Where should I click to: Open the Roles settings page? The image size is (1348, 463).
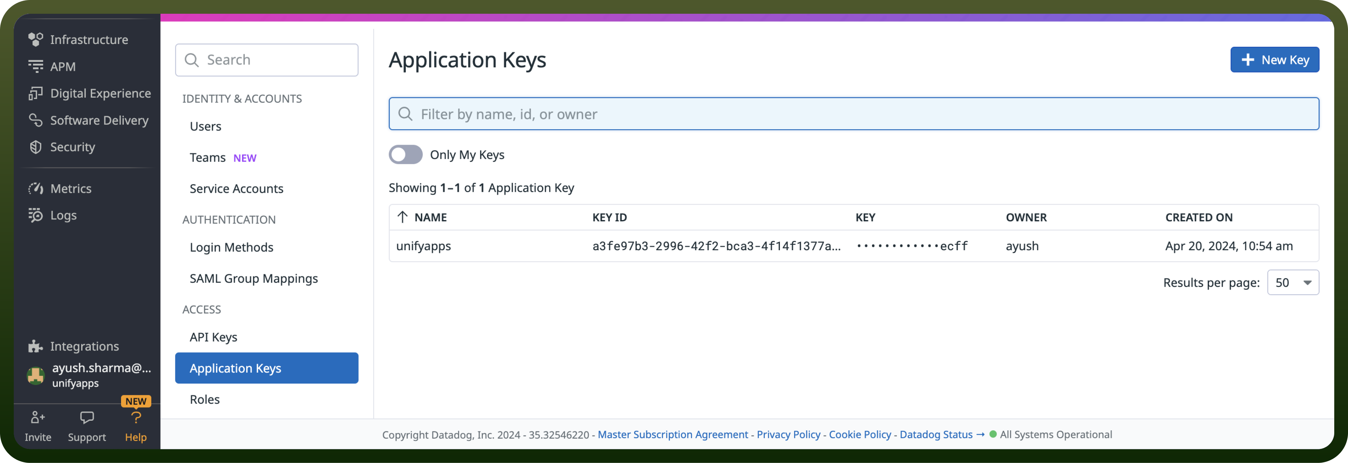point(205,399)
